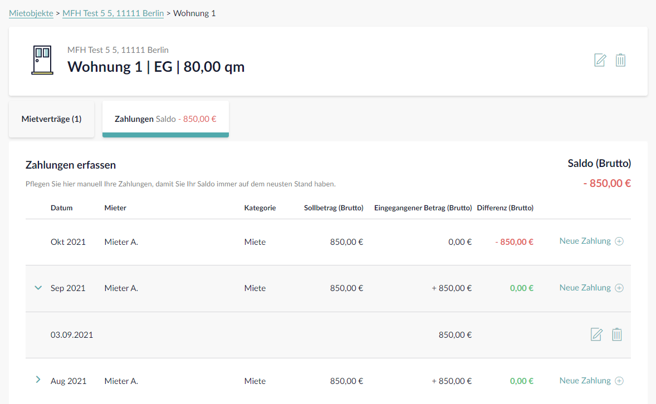Click the Datum column header
The height and width of the screenshot is (404, 656).
61,208
